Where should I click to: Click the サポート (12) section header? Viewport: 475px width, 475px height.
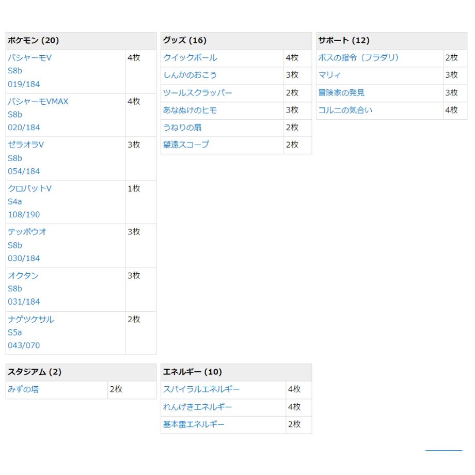tap(392, 41)
